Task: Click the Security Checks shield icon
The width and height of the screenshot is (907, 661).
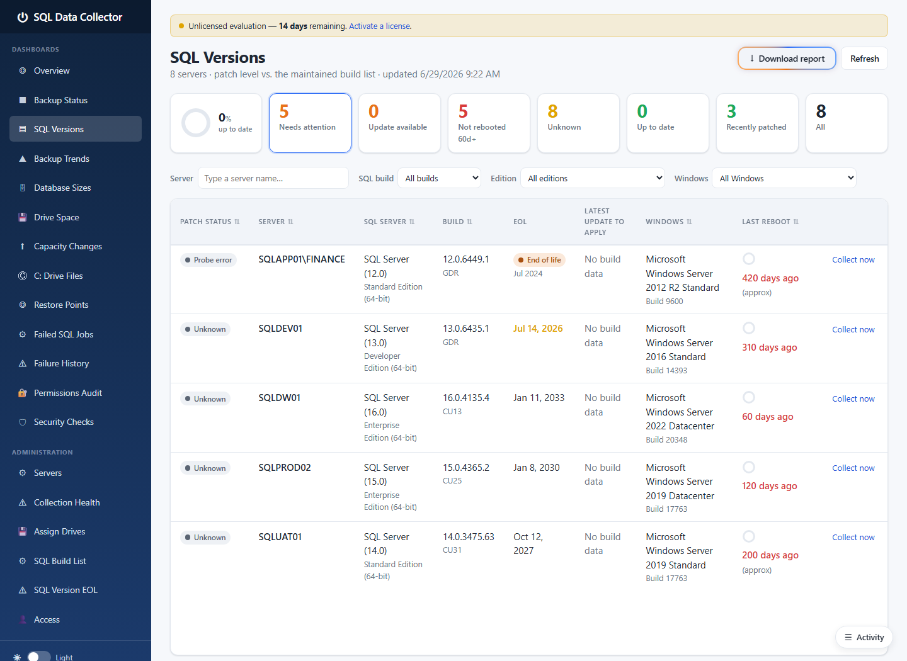Action: tap(23, 422)
